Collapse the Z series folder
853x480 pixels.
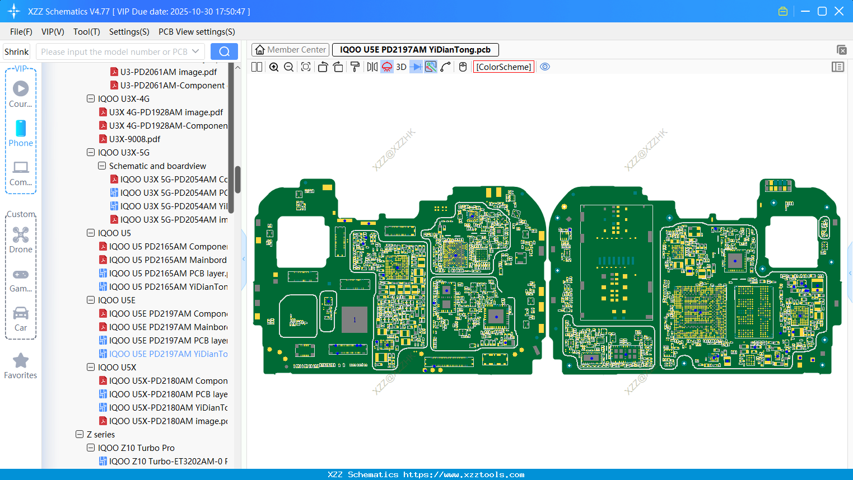click(80, 434)
